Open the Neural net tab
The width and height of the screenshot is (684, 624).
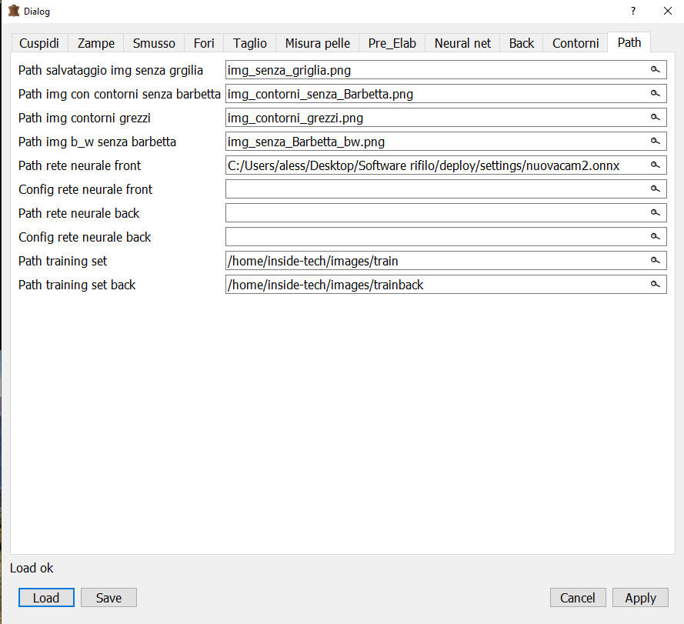[x=462, y=43]
